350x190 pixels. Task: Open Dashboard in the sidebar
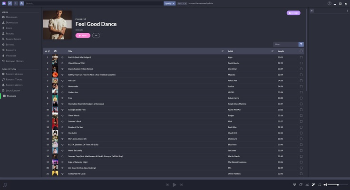pyautogui.click(x=10, y=17)
